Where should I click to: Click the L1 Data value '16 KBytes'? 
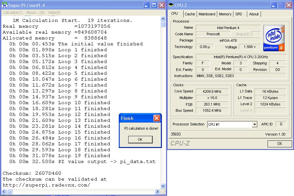pos(270,91)
